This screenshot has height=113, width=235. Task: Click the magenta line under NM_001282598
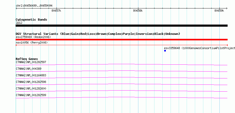(121, 84)
